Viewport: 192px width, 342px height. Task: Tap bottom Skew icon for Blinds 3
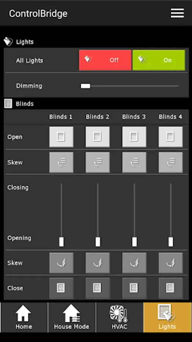[134, 263]
